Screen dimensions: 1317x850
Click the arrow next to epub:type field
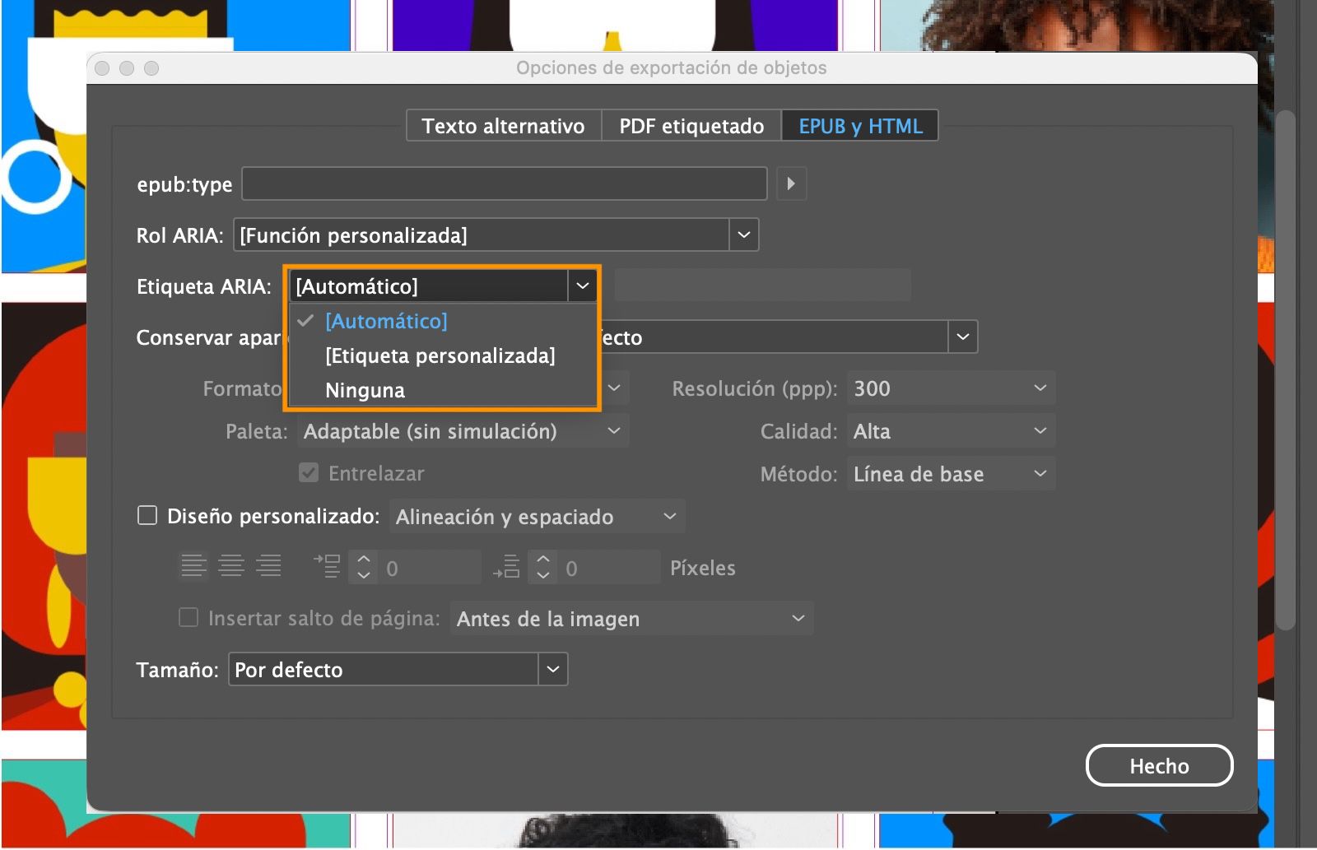pos(791,183)
